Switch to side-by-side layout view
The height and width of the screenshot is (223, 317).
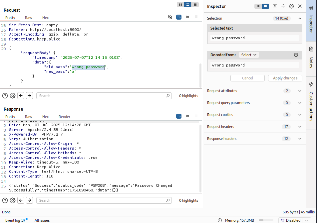pyautogui.click(x=180, y=5)
